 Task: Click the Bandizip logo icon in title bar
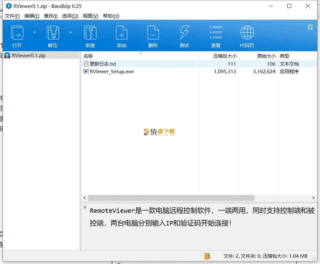8,6
